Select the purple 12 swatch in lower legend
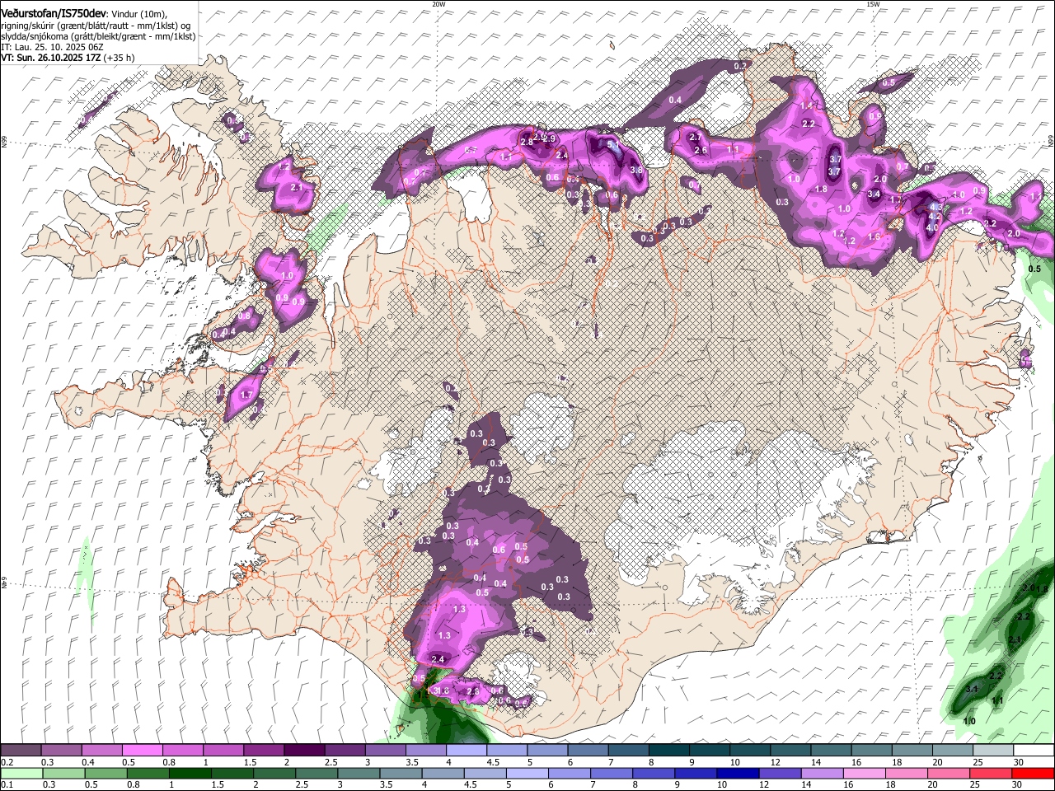 (781, 773)
